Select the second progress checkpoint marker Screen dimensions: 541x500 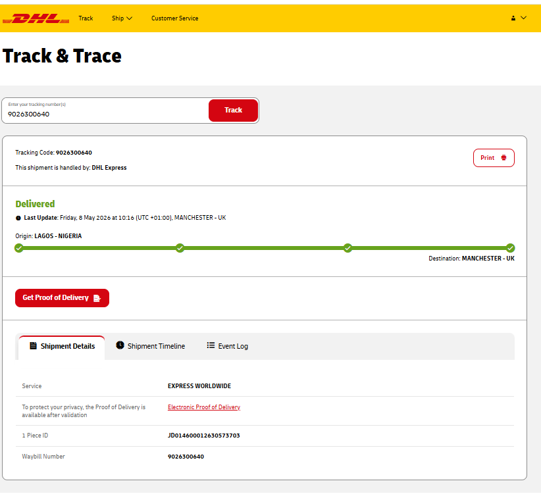[180, 248]
